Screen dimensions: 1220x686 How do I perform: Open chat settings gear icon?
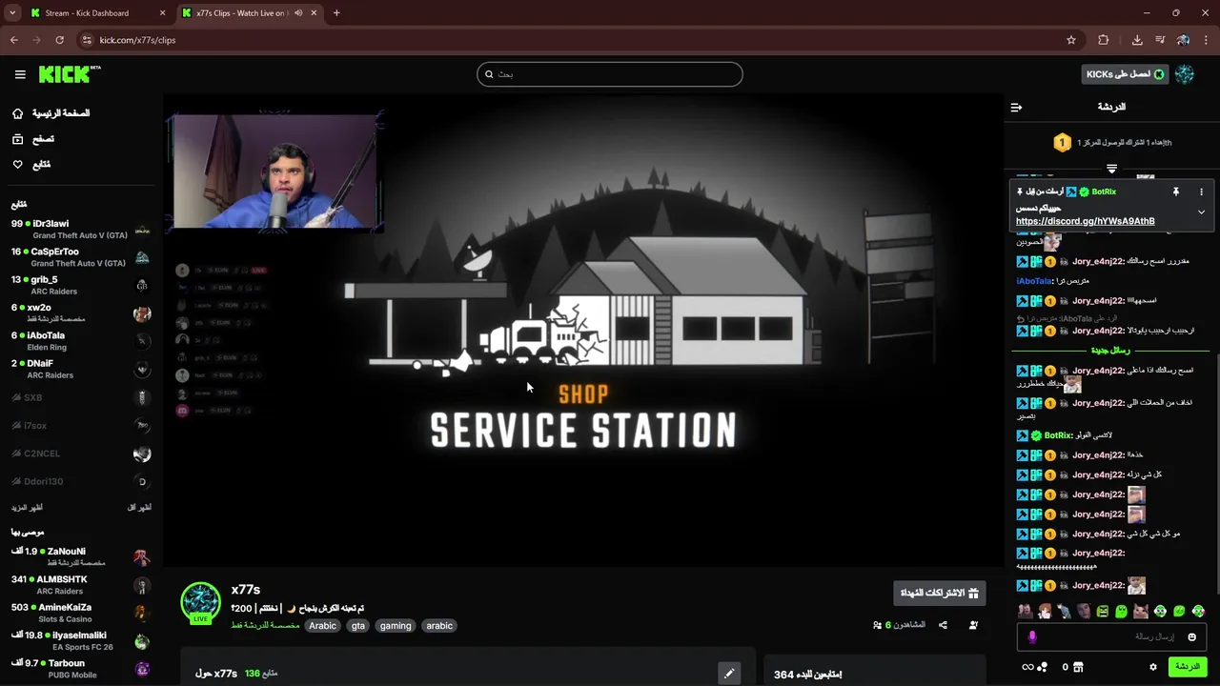1153,667
